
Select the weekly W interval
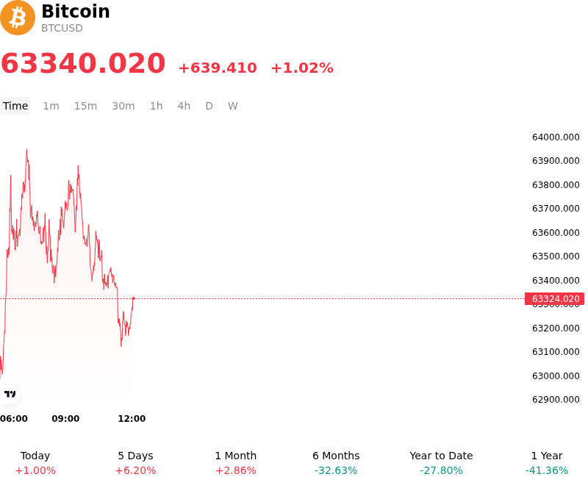click(x=232, y=106)
